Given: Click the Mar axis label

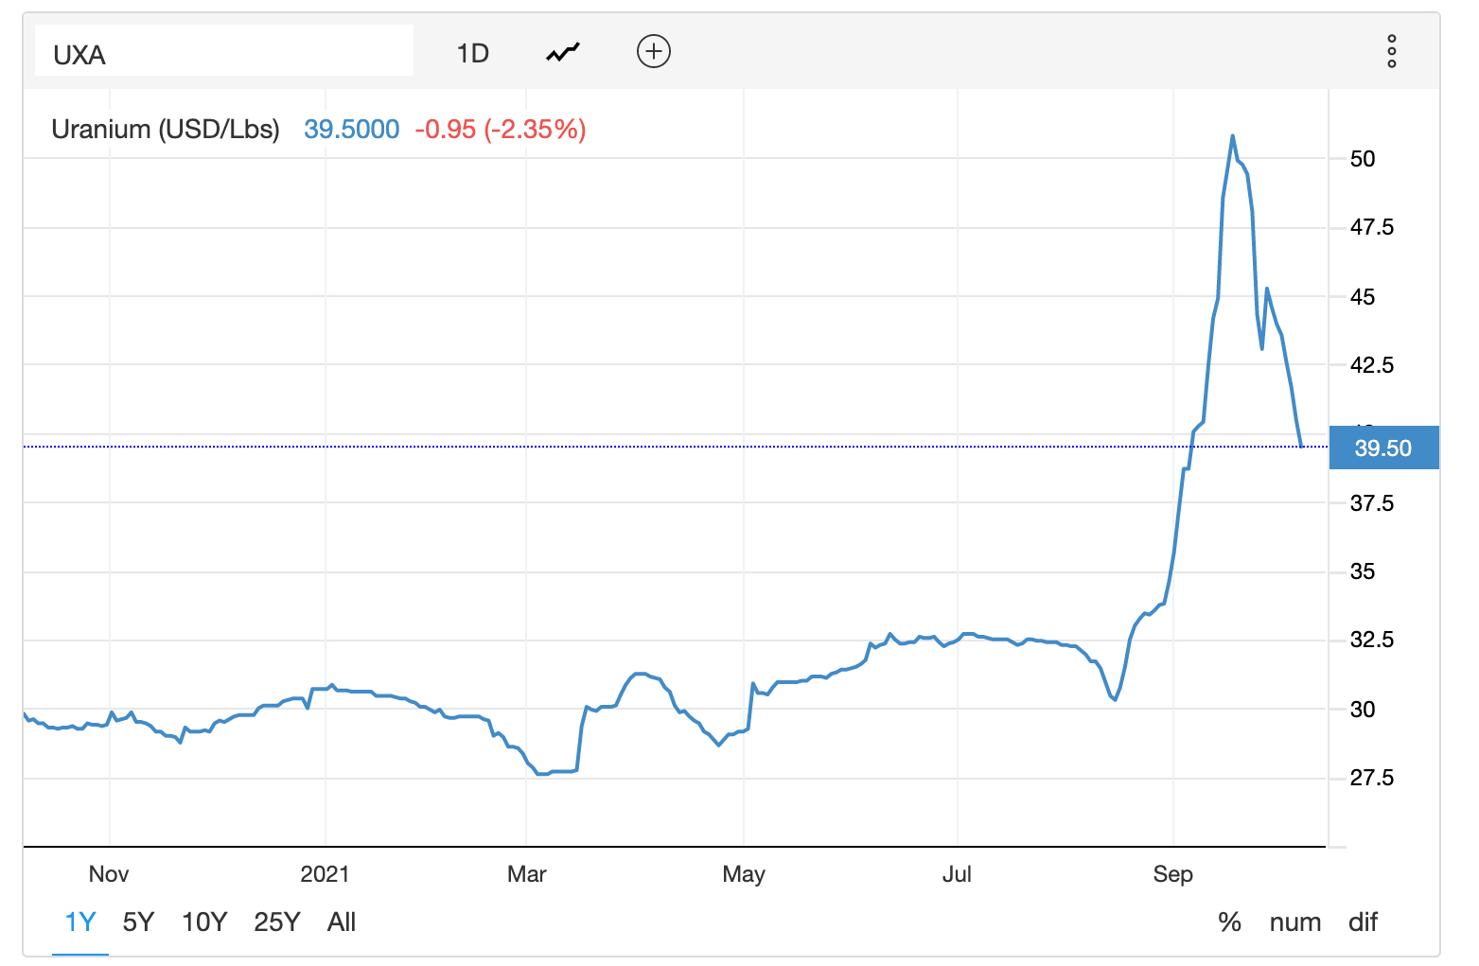Looking at the screenshot, I should 526,873.
